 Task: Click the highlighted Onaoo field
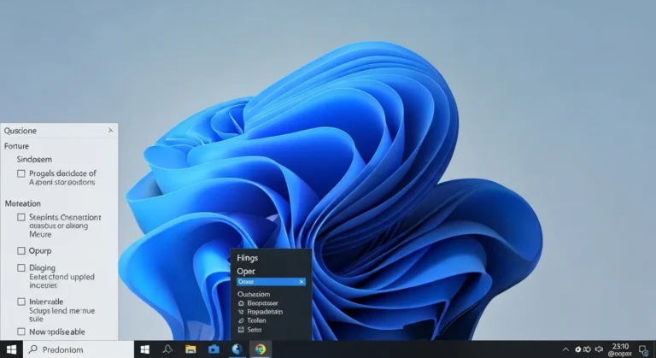(x=271, y=282)
